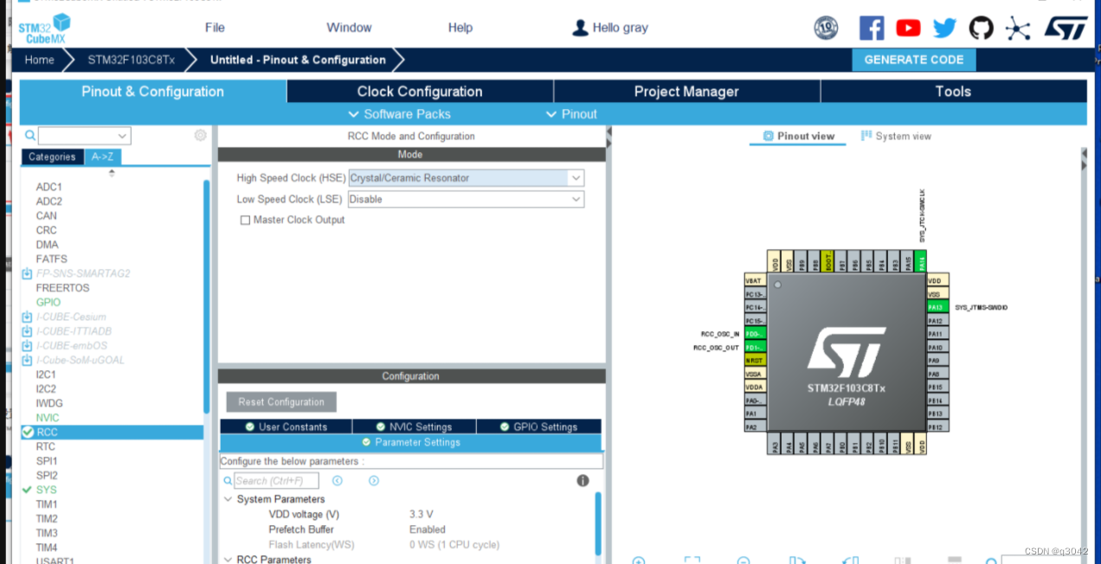Image resolution: width=1101 pixels, height=564 pixels.
Task: Go to the Home breadcrumb
Action: pos(39,60)
